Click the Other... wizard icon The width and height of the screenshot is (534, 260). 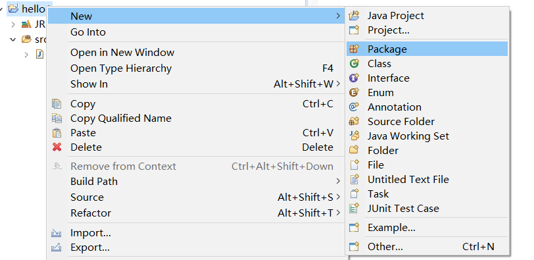pyautogui.click(x=354, y=246)
